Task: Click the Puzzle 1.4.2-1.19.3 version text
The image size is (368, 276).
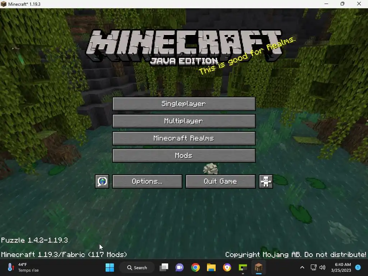Action: point(34,240)
